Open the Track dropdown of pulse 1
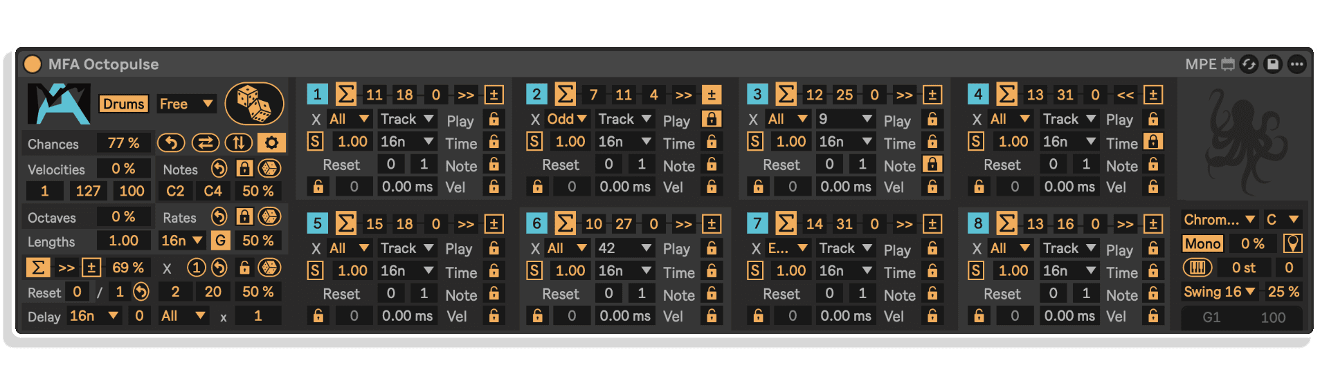 407,119
